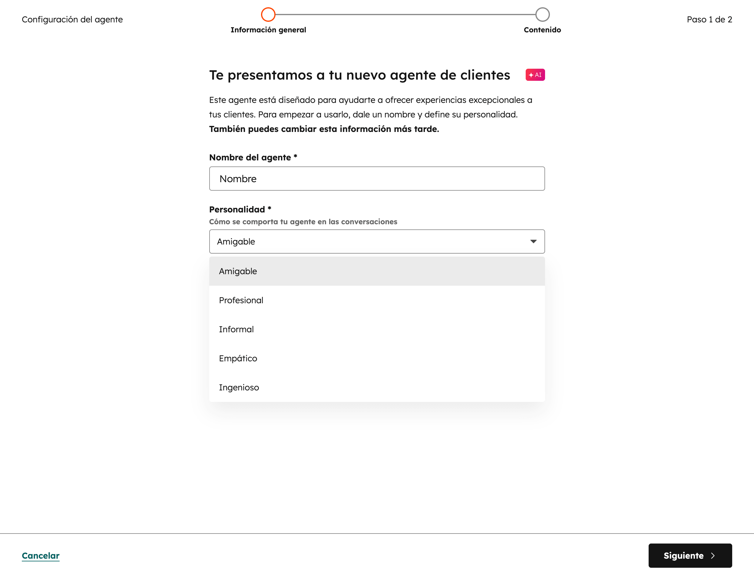Click the Siguiente button
The image size is (754, 575).
pyautogui.click(x=690, y=556)
